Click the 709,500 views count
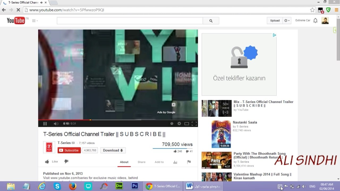This screenshot has height=191, width=340. 177,144
